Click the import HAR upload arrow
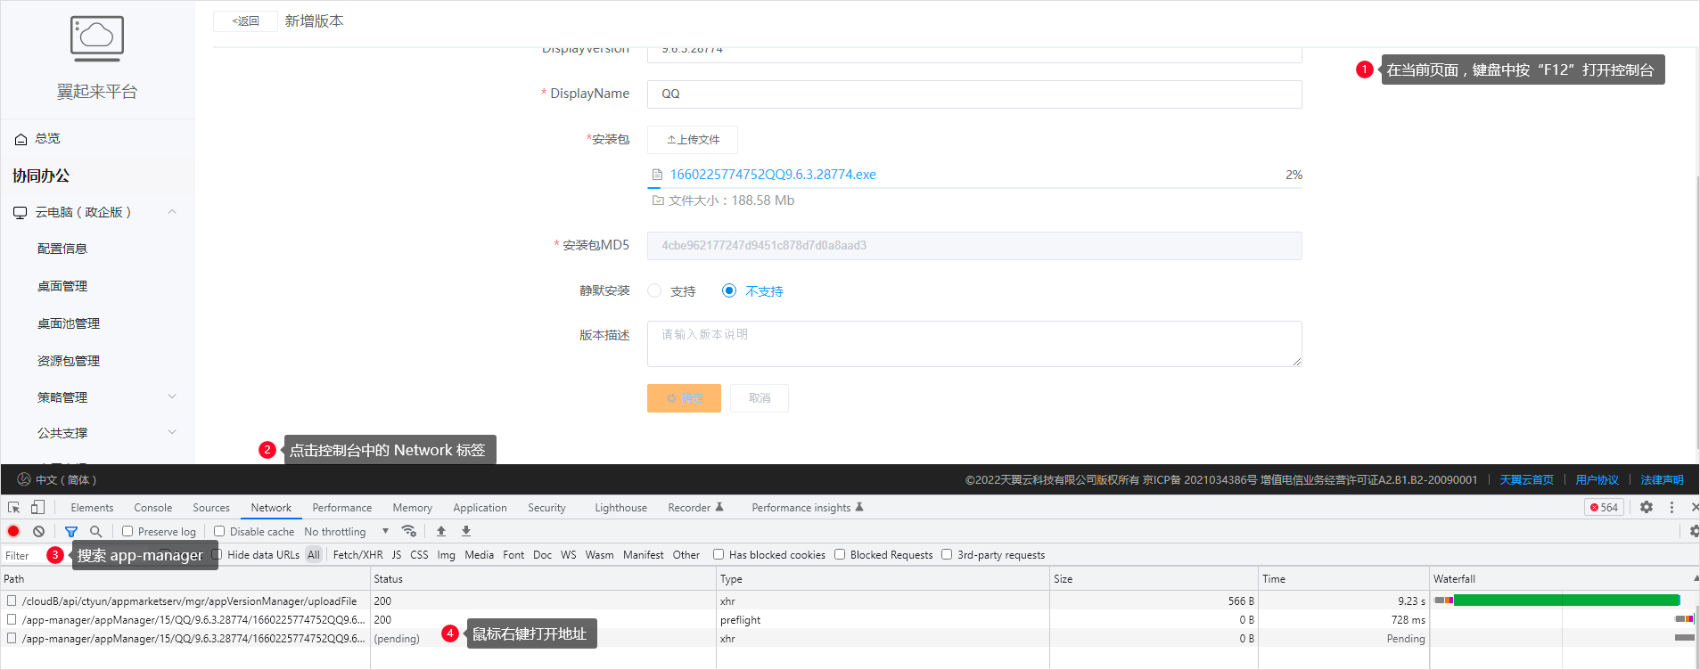The height and width of the screenshot is (670, 1700). [x=441, y=531]
